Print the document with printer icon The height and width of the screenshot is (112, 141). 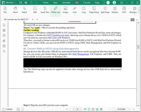pyautogui.click(x=26, y=3)
